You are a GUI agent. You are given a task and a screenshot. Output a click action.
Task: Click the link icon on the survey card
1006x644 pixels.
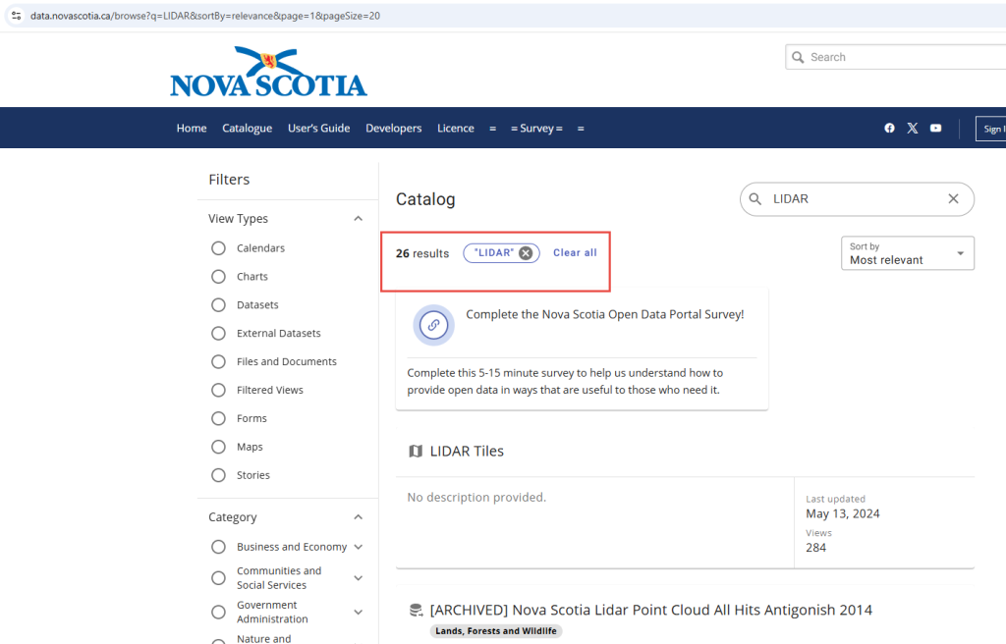pyautogui.click(x=433, y=326)
